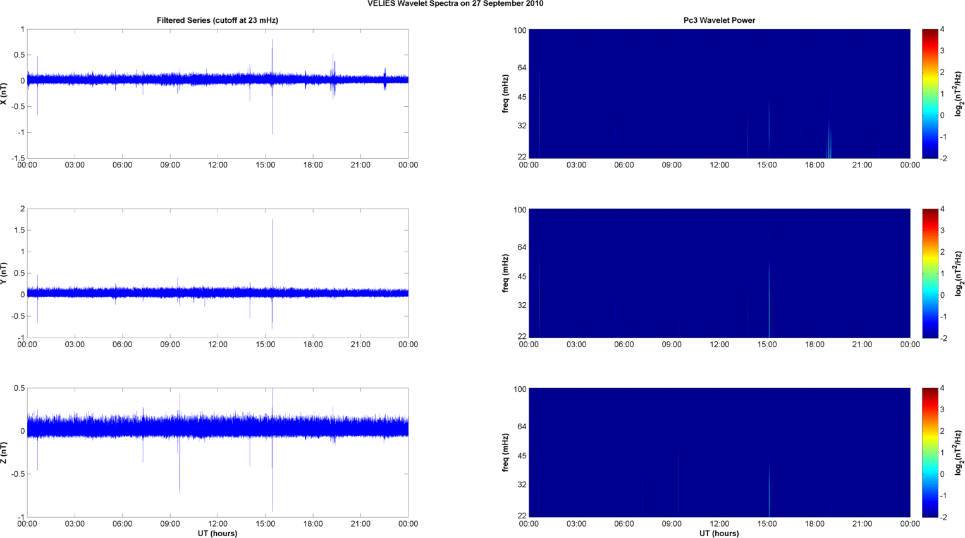Click the 'Z (nT)' axis label
Viewport: 965px width, 538px height.
[4, 453]
